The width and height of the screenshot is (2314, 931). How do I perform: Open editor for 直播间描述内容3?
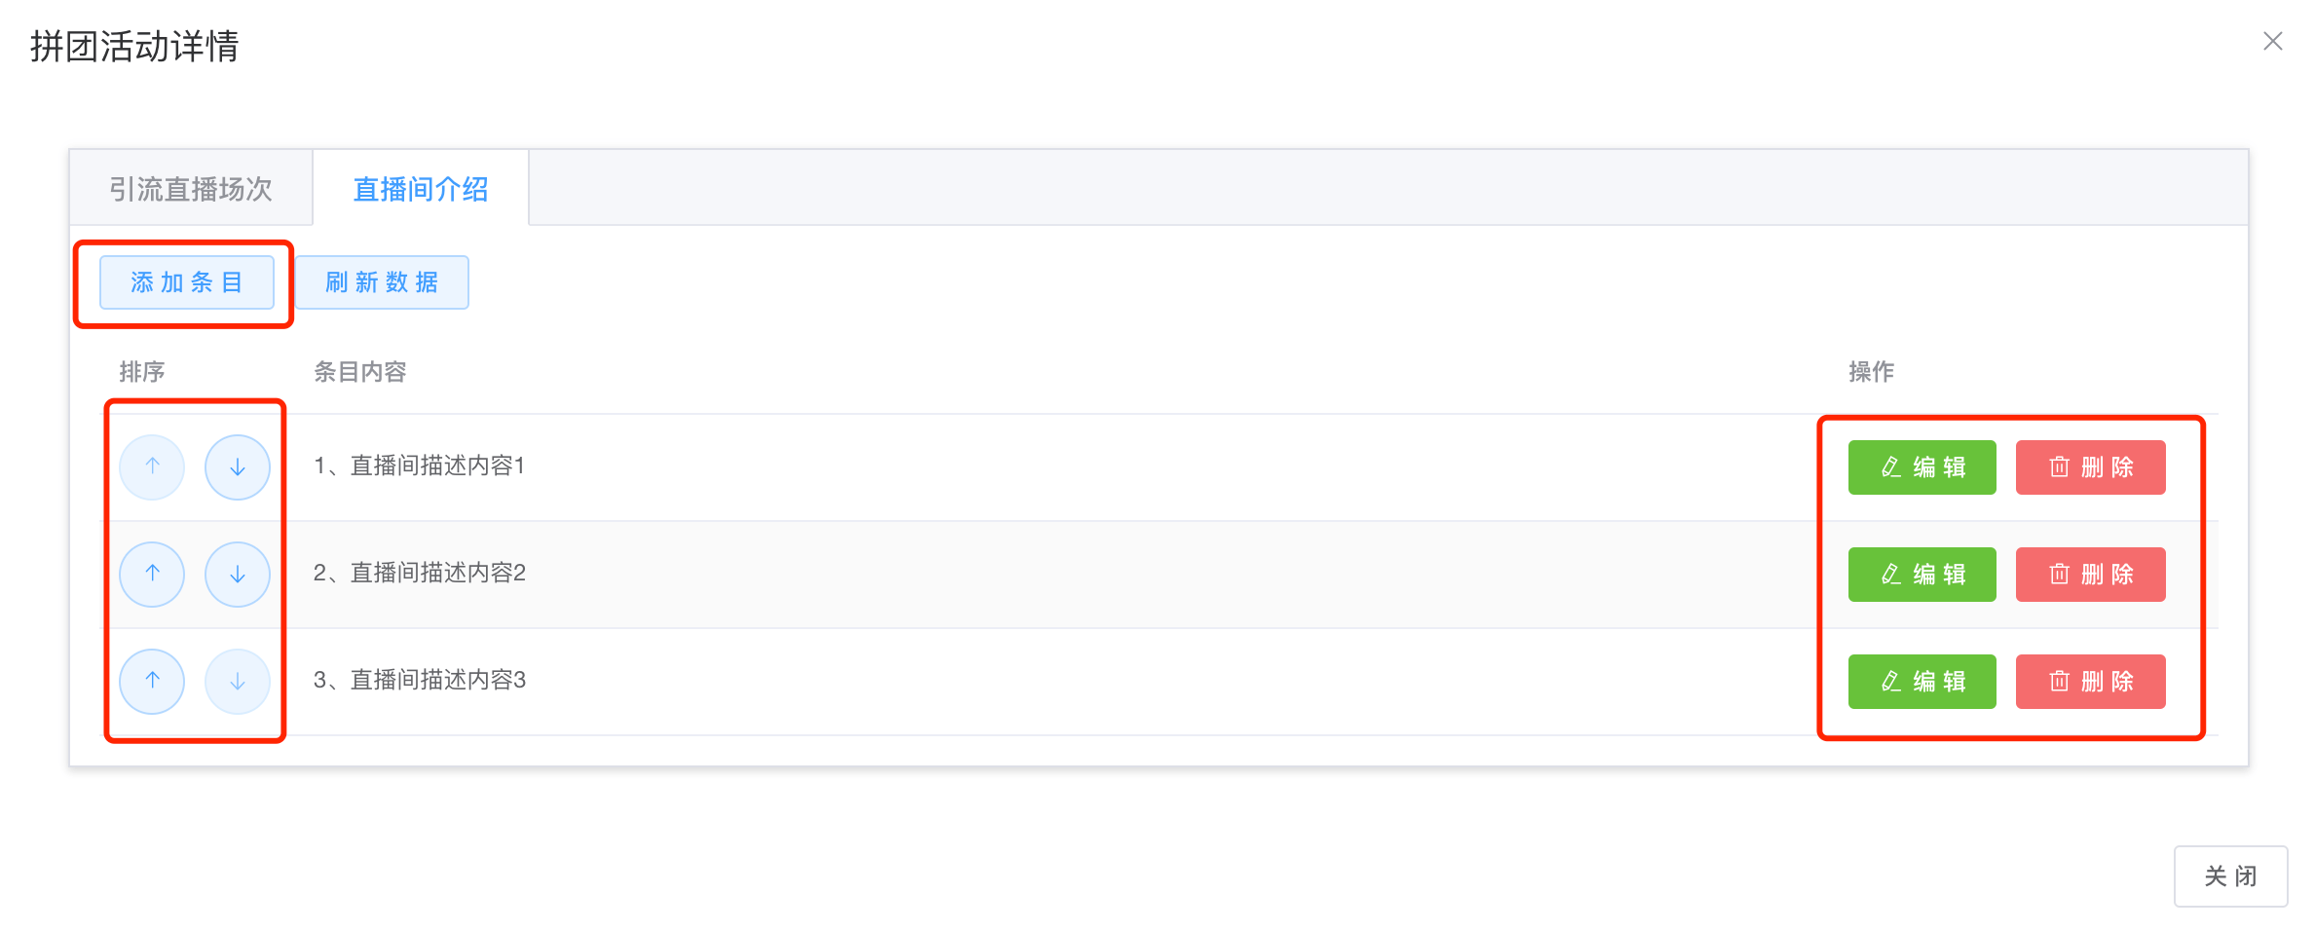coord(1922,682)
